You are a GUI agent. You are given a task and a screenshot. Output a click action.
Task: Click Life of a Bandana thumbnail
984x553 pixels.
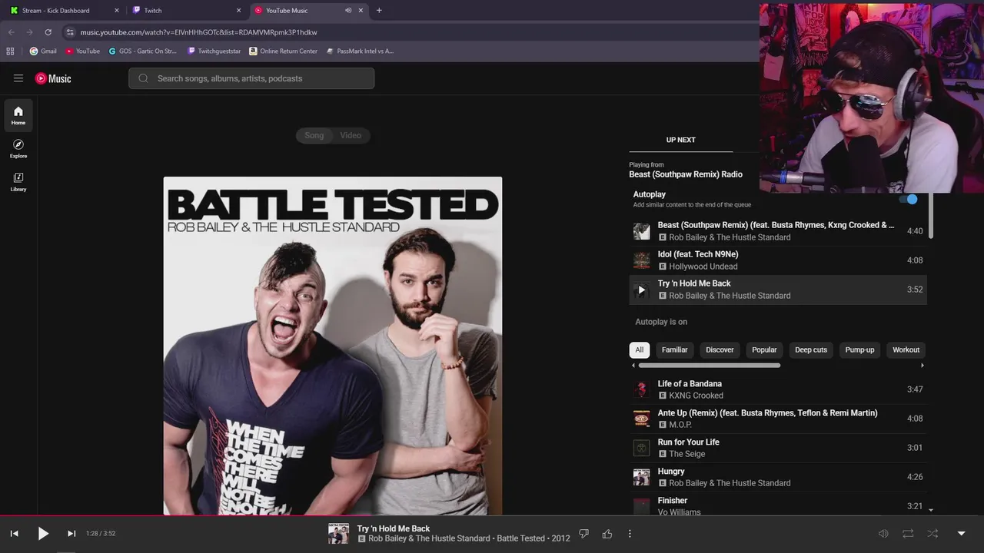click(x=641, y=389)
